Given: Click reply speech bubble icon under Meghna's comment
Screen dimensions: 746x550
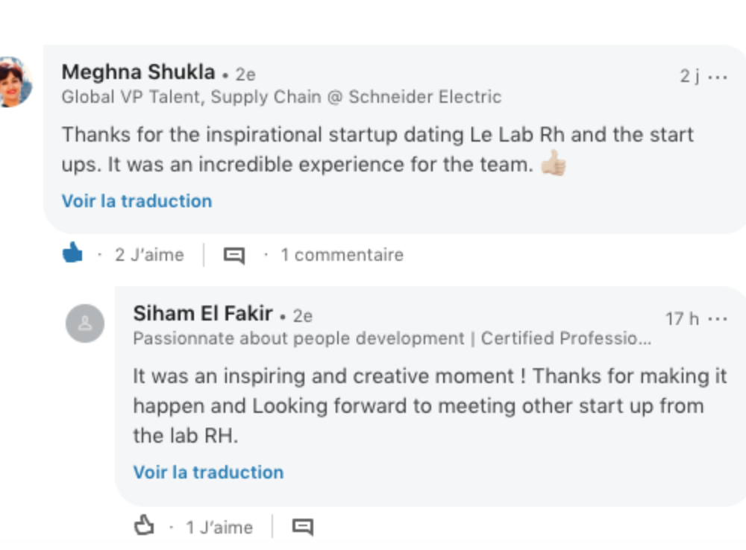Looking at the screenshot, I should [234, 255].
